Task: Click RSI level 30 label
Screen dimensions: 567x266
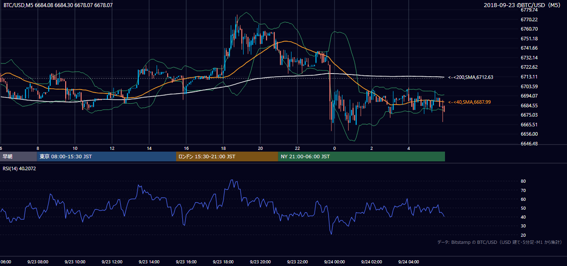Action: [523, 226]
